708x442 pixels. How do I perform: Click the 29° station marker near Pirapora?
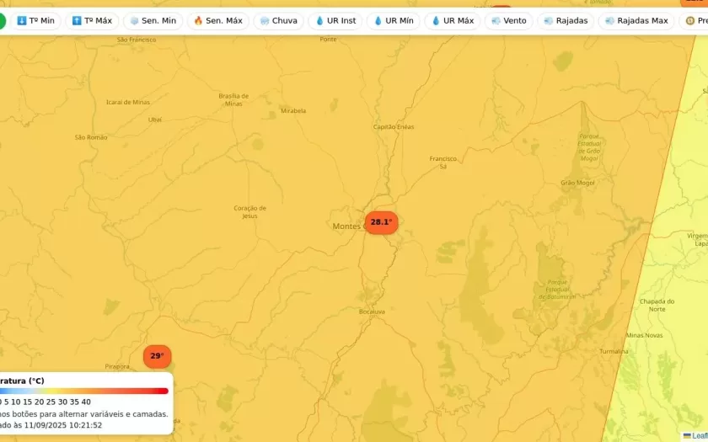tap(157, 356)
